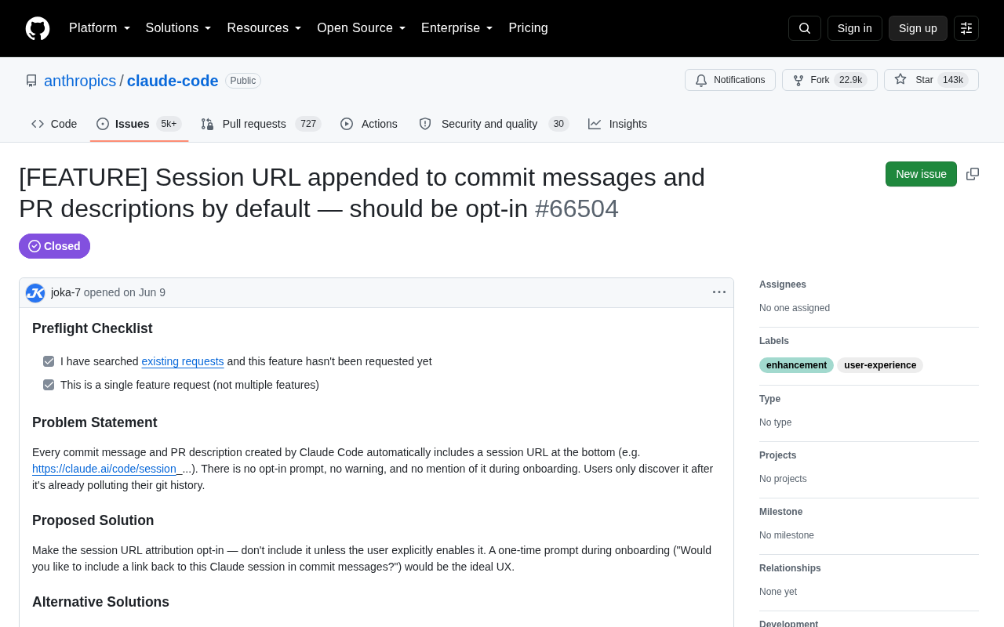Click the 'Problem Statement' heading
This screenshot has width=1004, height=627.
(95, 422)
